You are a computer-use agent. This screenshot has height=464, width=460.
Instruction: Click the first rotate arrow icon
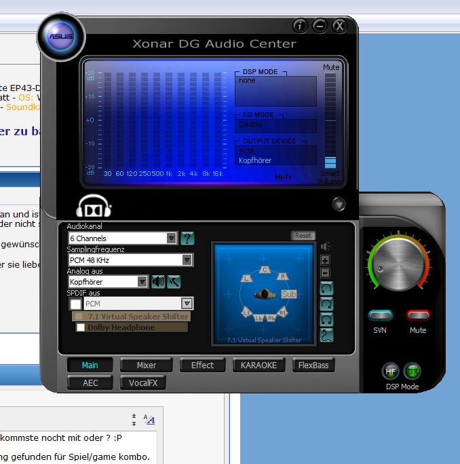click(x=326, y=289)
